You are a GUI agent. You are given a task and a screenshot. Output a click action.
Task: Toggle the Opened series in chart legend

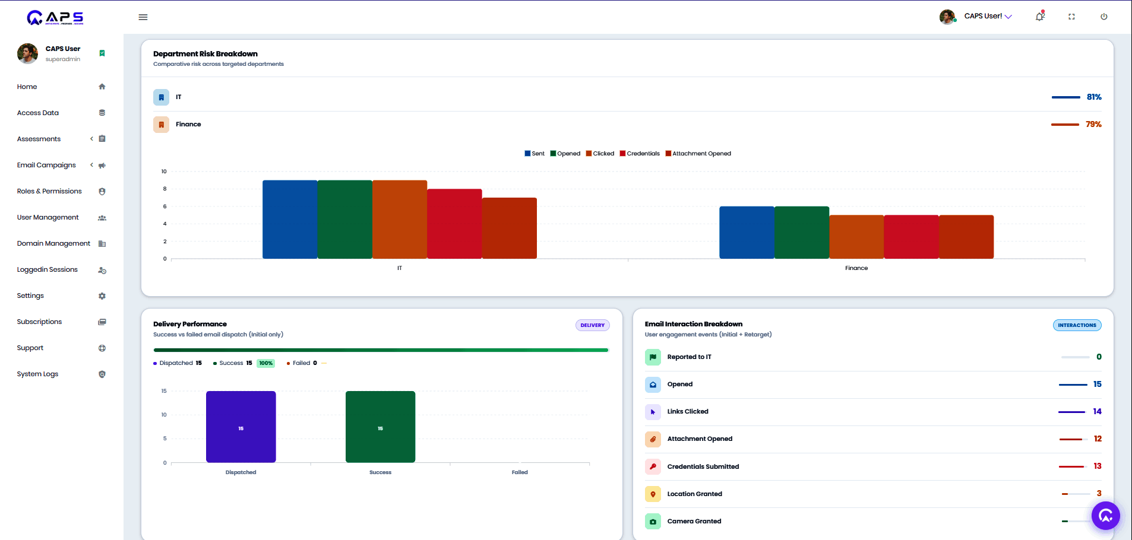coord(565,153)
